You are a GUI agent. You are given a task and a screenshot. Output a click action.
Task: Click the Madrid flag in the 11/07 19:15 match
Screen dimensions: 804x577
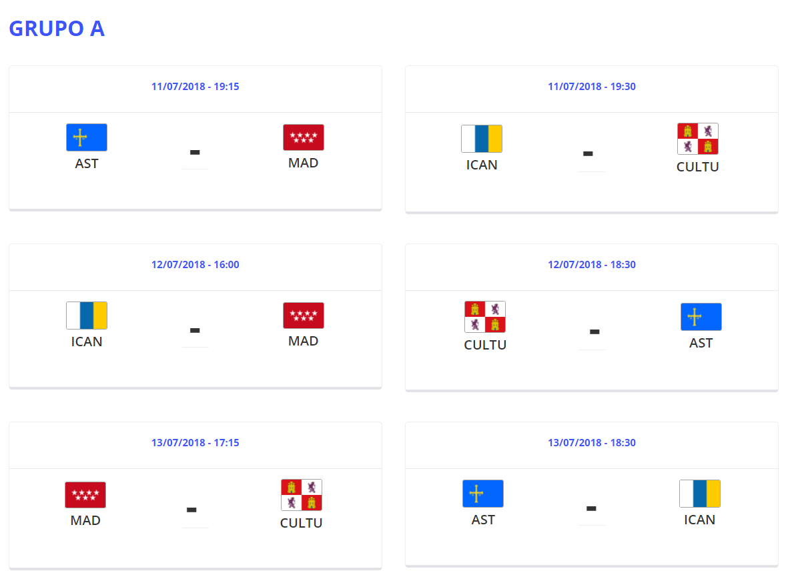pyautogui.click(x=304, y=137)
